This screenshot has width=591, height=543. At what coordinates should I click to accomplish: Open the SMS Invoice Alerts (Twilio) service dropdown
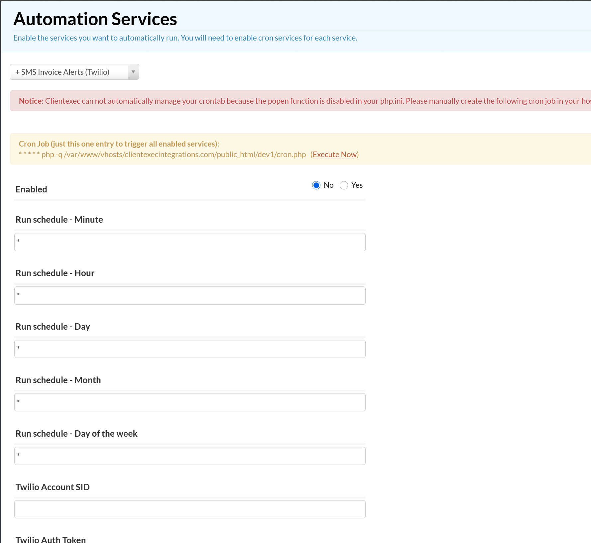(74, 72)
